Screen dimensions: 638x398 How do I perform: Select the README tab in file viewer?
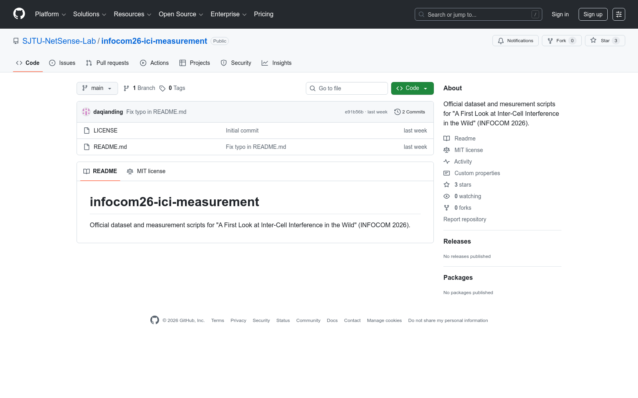tap(100, 171)
